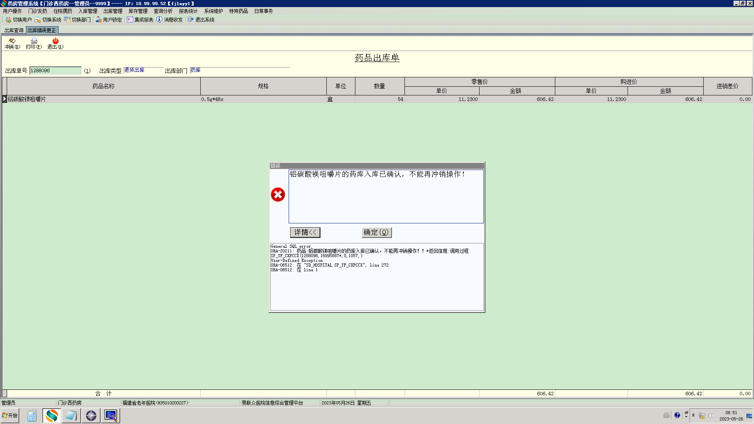Image resolution: width=754 pixels, height=424 pixels.
Task: Open the Windows 开始 start button
Action: click(x=10, y=415)
